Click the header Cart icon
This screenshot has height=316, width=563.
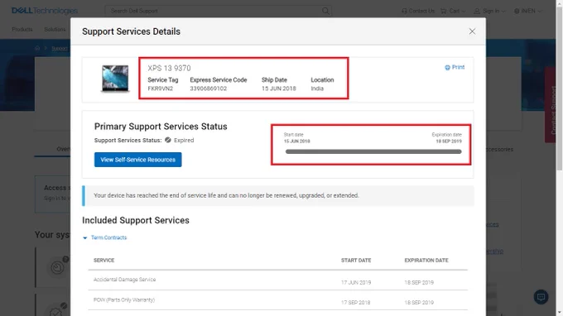(444, 11)
